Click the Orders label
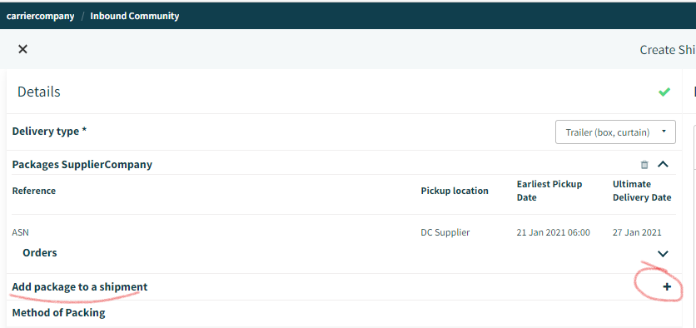 point(40,252)
